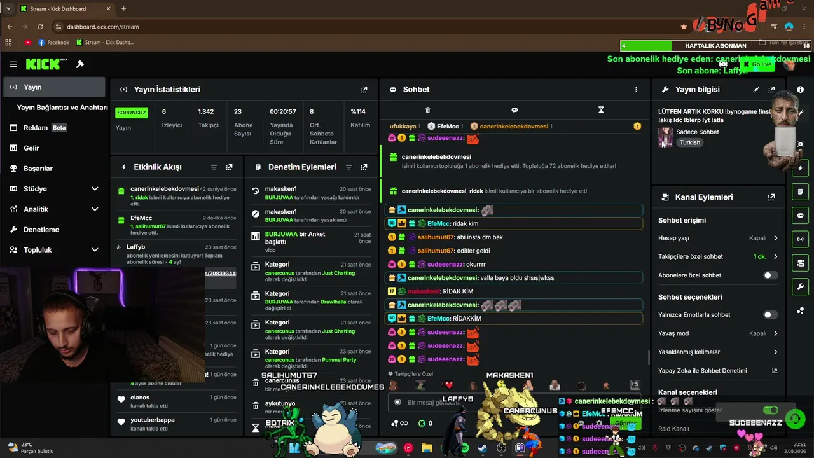The image size is (814, 458).
Task: Open Başarılar sidebar item
Action: pyautogui.click(x=53, y=169)
